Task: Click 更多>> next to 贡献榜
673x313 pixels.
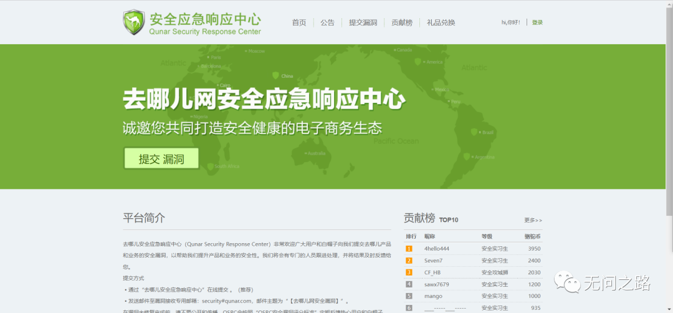Action: 533,220
